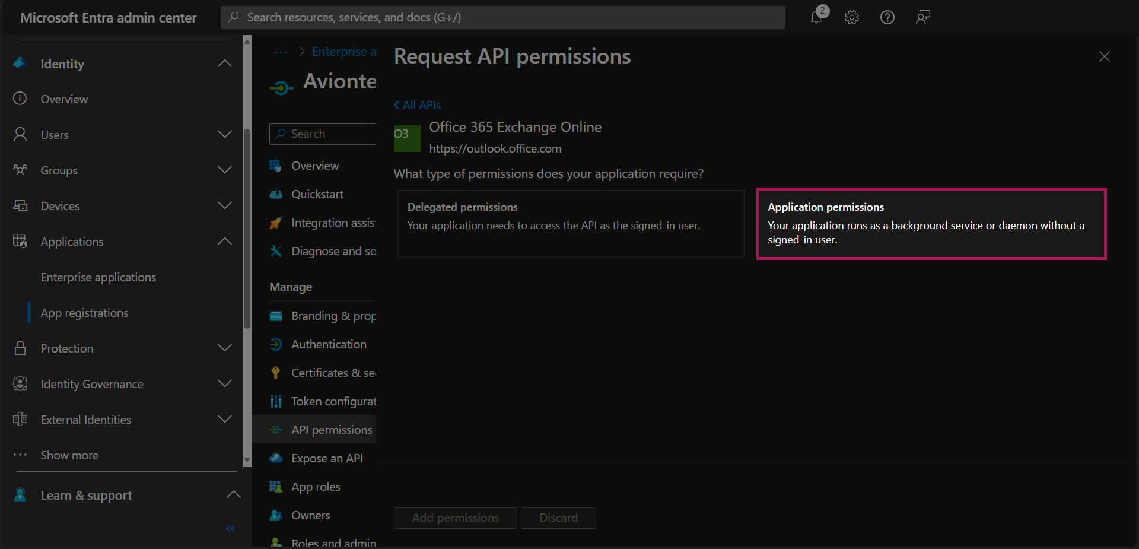Click the Expose an API icon
The image size is (1139, 549).
click(276, 458)
